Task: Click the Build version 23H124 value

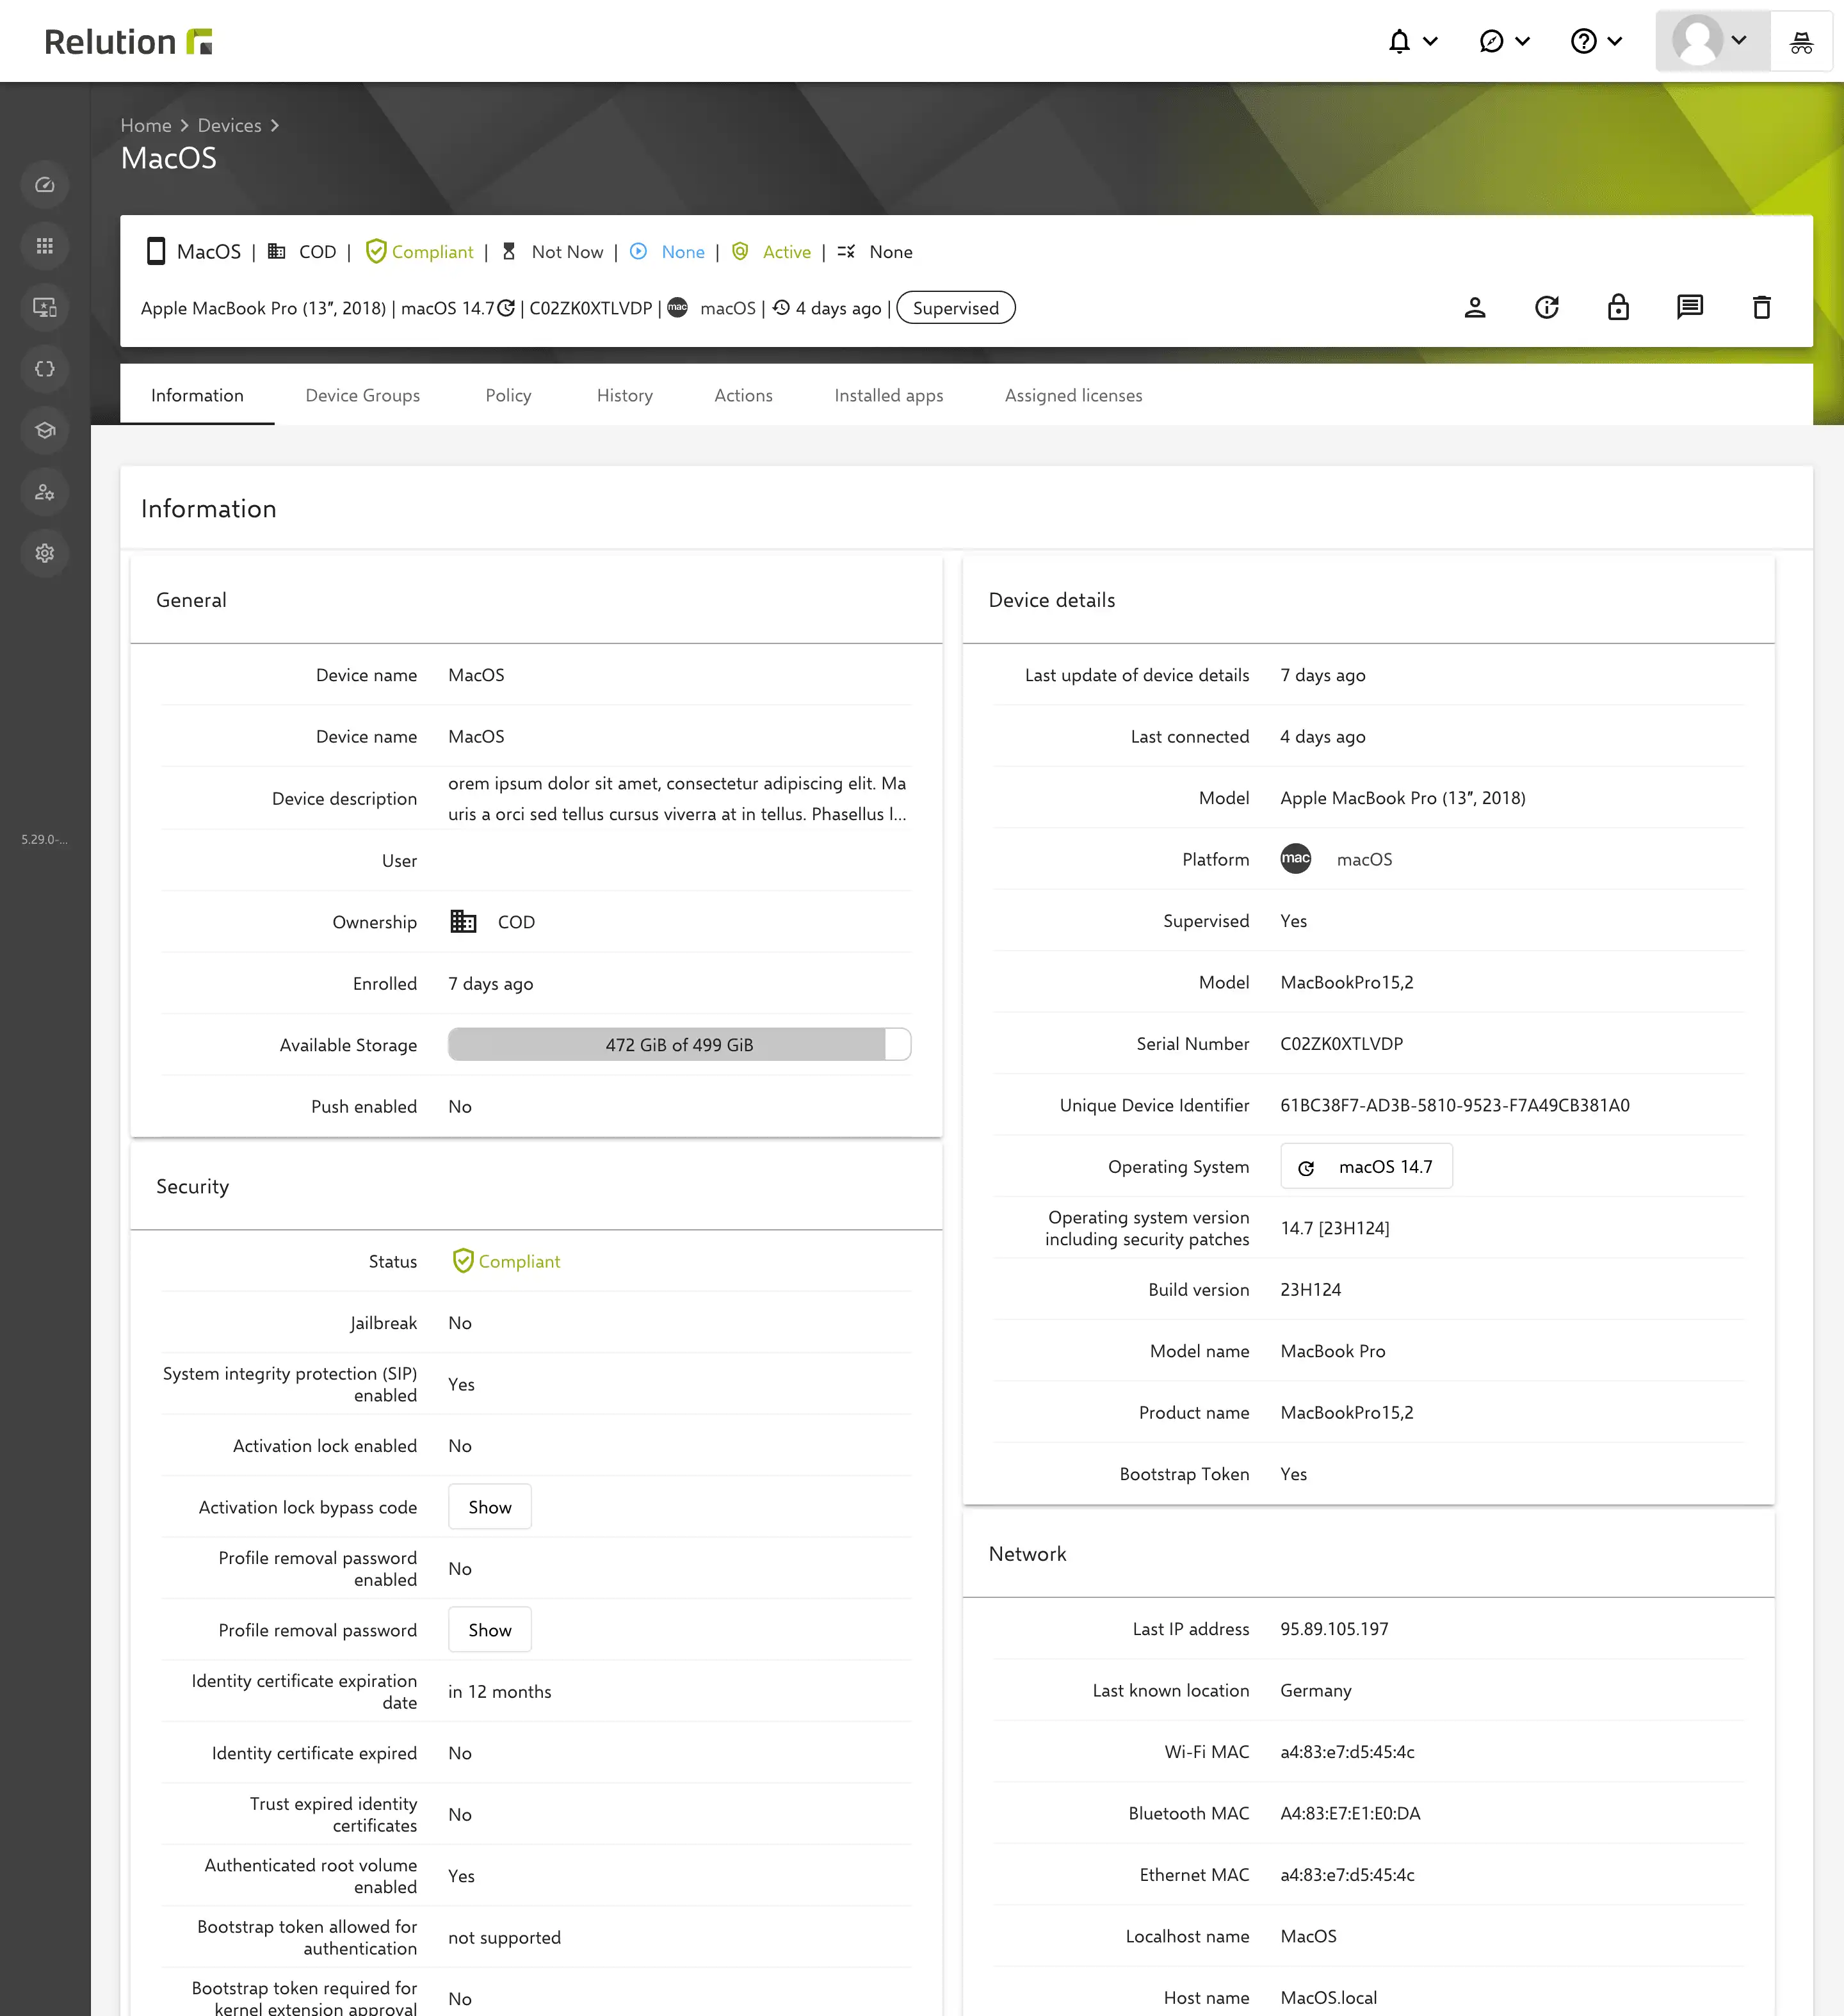Action: click(1311, 1290)
